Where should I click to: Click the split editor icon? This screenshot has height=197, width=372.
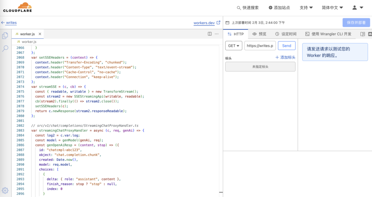[x=210, y=34]
